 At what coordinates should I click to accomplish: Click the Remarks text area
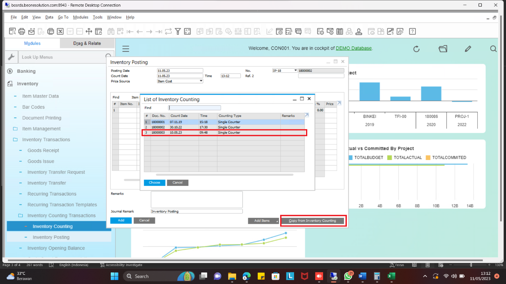coord(197,199)
